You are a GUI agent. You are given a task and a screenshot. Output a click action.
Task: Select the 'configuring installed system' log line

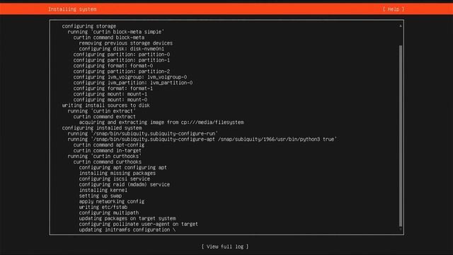pyautogui.click(x=102, y=127)
